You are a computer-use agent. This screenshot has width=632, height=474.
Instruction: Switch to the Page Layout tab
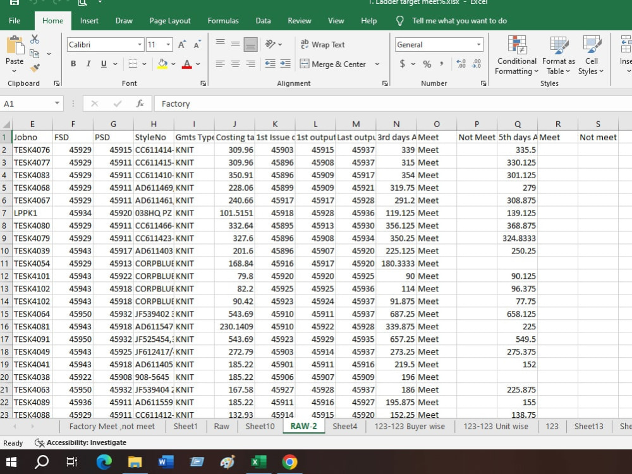click(170, 21)
